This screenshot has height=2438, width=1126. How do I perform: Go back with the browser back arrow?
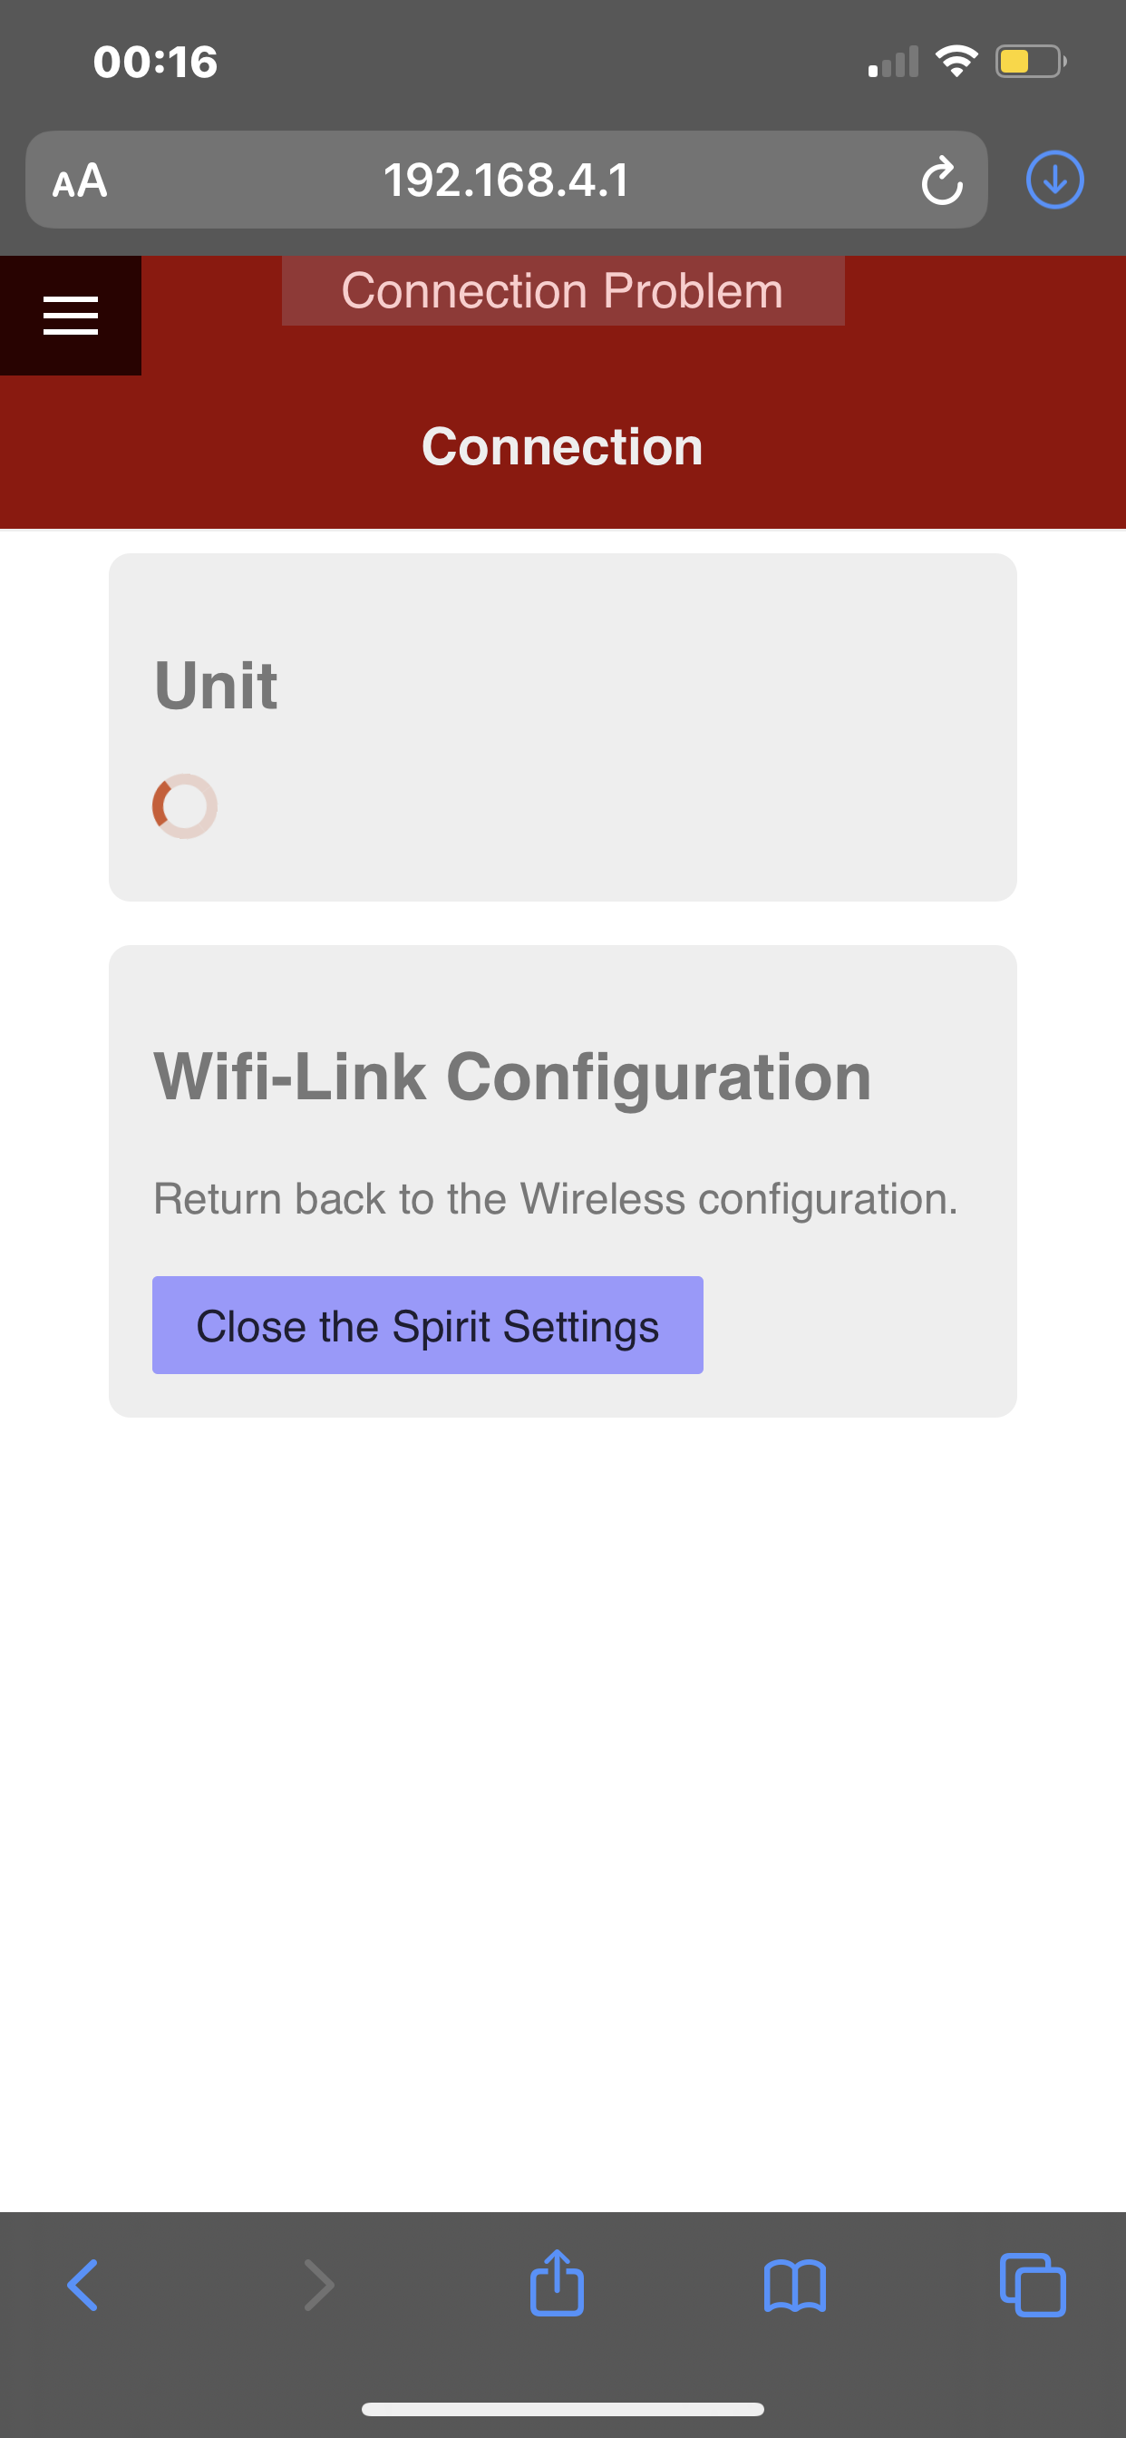83,2286
